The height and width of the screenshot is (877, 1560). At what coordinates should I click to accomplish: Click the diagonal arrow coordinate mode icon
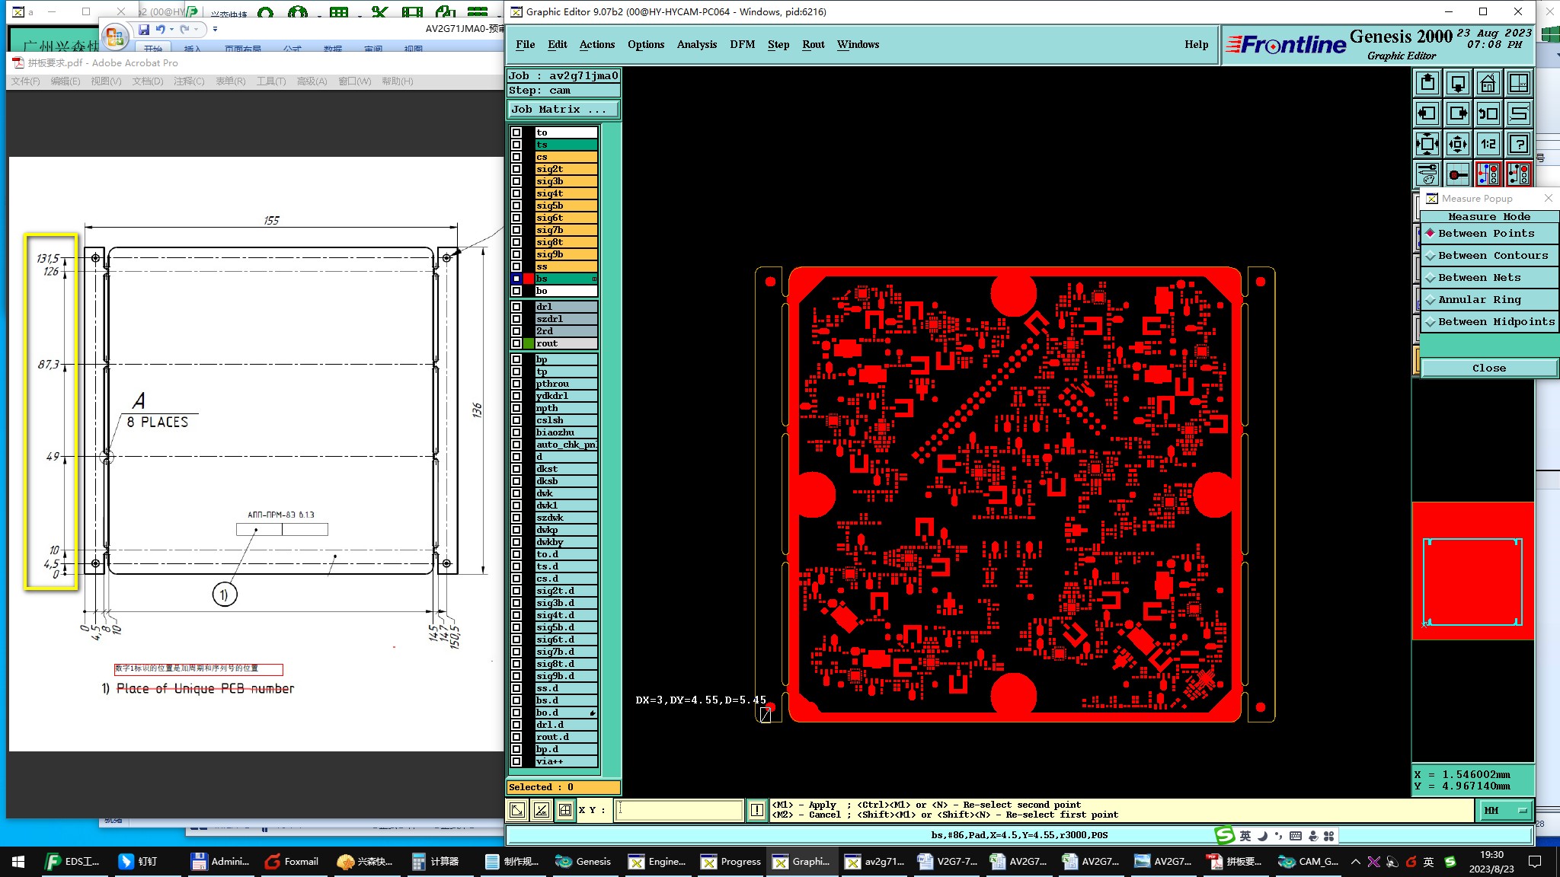pos(517,810)
